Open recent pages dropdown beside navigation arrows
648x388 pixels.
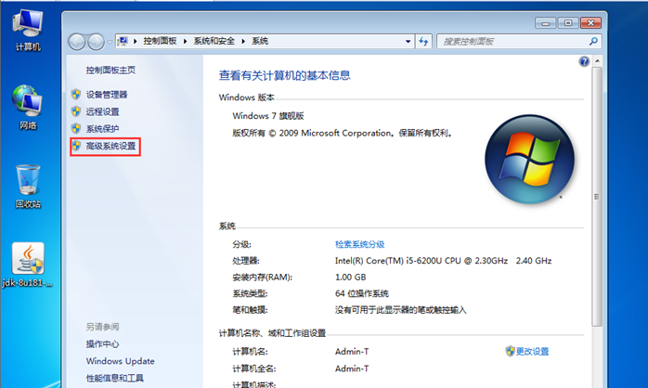pyautogui.click(x=110, y=42)
